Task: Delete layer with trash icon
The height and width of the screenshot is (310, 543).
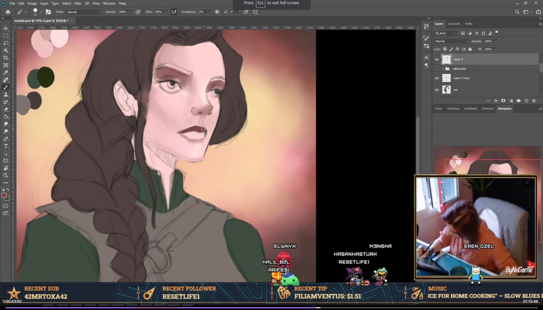Action: point(534,101)
